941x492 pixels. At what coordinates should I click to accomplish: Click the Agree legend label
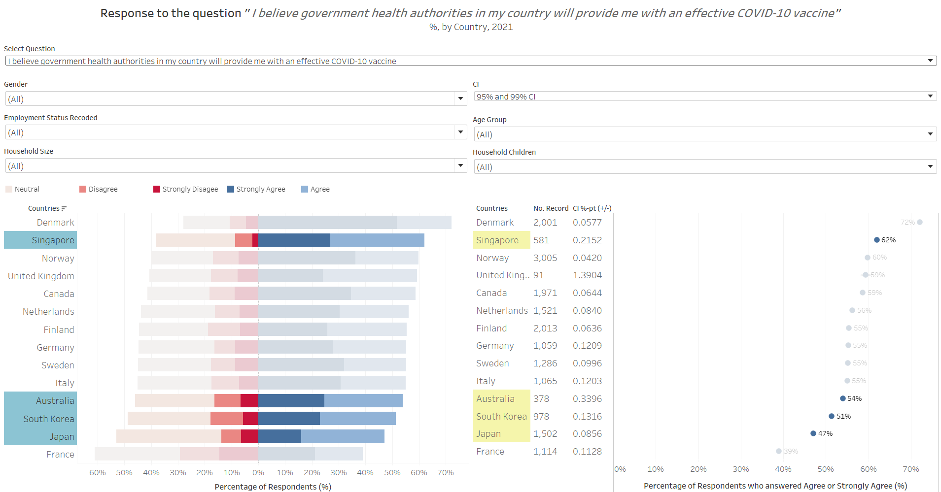tap(320, 189)
